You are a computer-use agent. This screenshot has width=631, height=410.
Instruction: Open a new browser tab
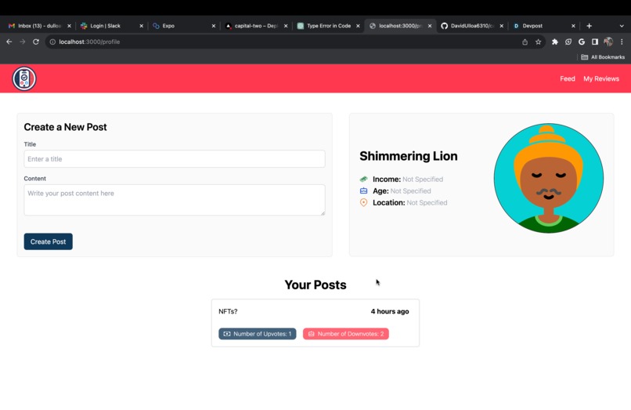590,26
